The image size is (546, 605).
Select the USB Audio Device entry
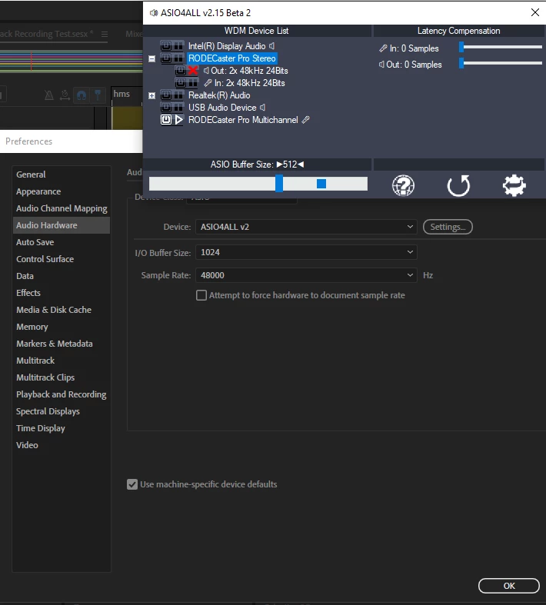pyautogui.click(x=222, y=108)
